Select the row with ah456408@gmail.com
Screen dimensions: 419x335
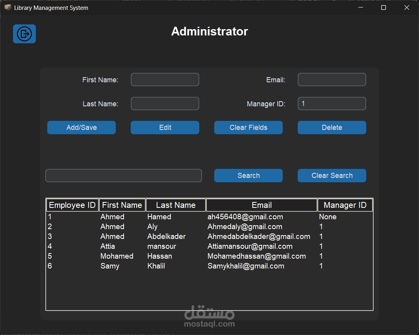(x=209, y=217)
